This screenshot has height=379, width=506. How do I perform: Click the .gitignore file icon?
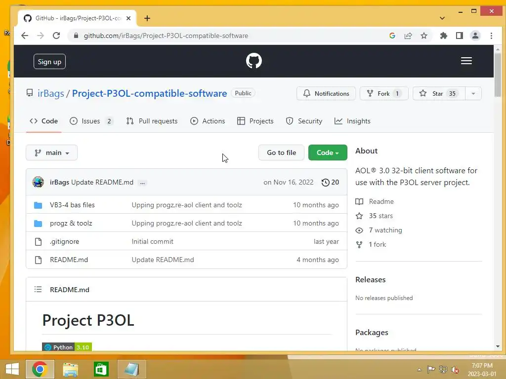tap(38, 241)
